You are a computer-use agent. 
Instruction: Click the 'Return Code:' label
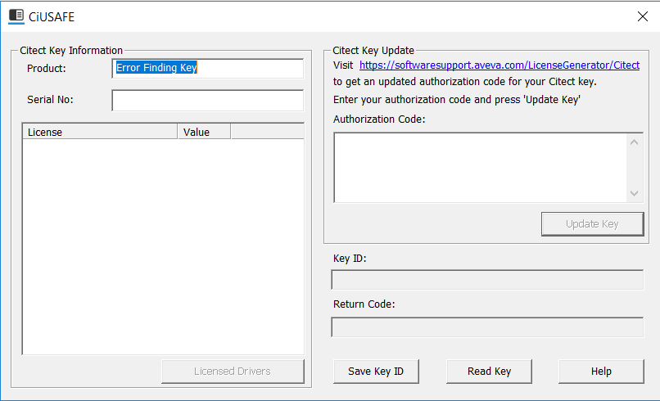pyautogui.click(x=364, y=304)
